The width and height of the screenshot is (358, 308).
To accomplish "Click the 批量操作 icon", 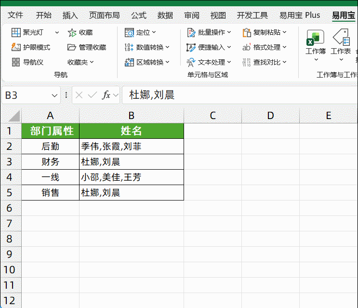I will (191, 32).
